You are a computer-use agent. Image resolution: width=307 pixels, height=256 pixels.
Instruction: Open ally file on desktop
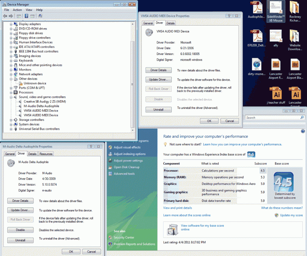276,38
